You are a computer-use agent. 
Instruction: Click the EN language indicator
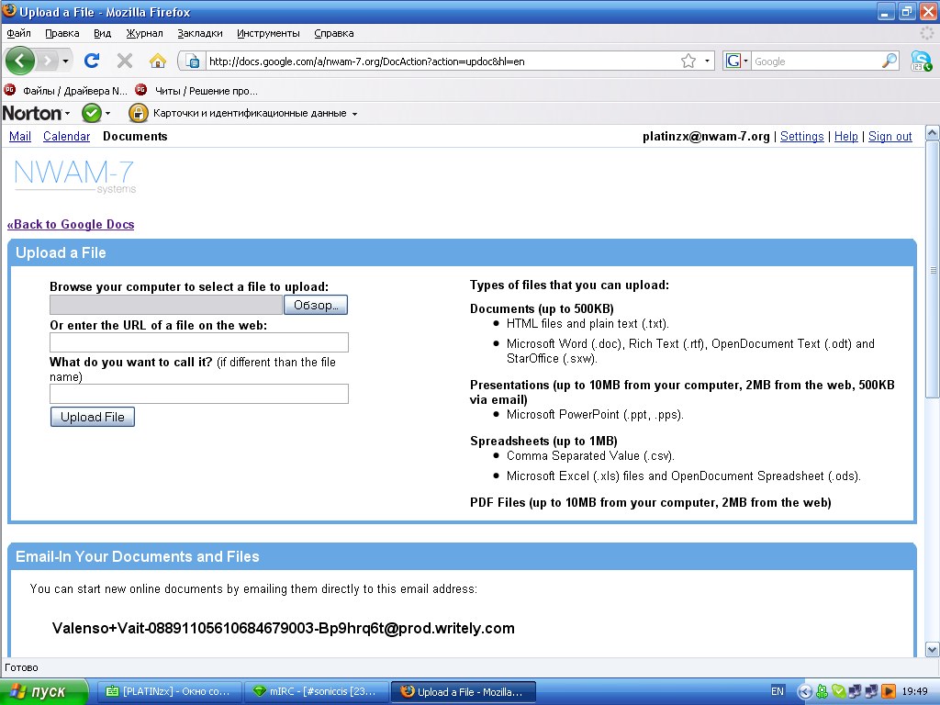point(778,691)
